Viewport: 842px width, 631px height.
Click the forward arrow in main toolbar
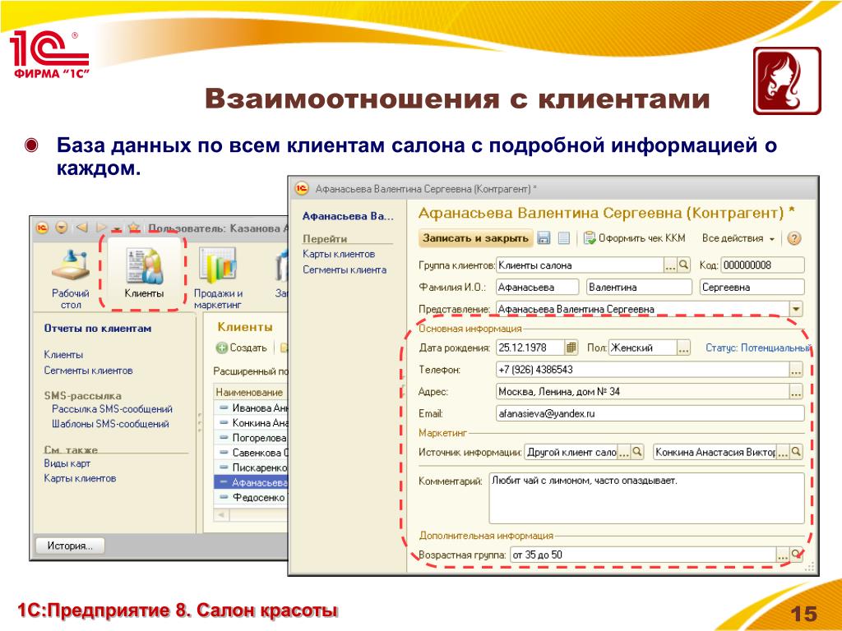point(101,228)
